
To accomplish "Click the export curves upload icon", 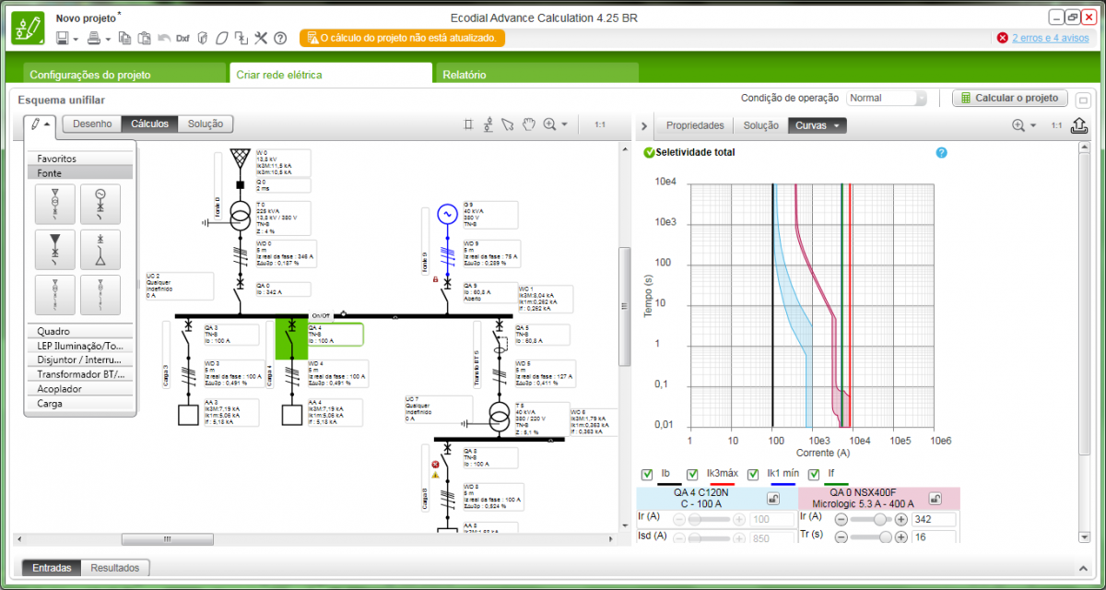I will point(1080,125).
